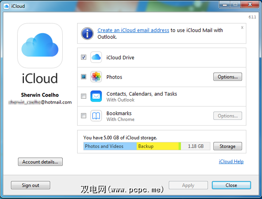The width and height of the screenshot is (262, 199).
Task: Follow Create an iCloud email address link
Action: click(x=133, y=30)
